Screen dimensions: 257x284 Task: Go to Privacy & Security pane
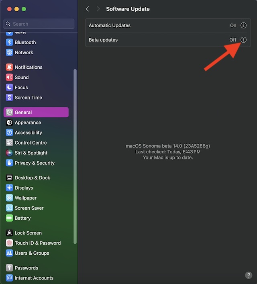point(34,163)
